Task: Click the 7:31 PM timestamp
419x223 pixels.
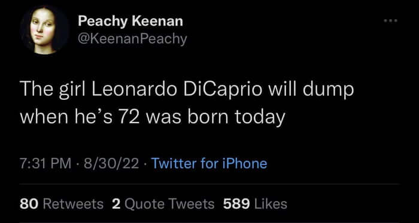Action: [45, 163]
